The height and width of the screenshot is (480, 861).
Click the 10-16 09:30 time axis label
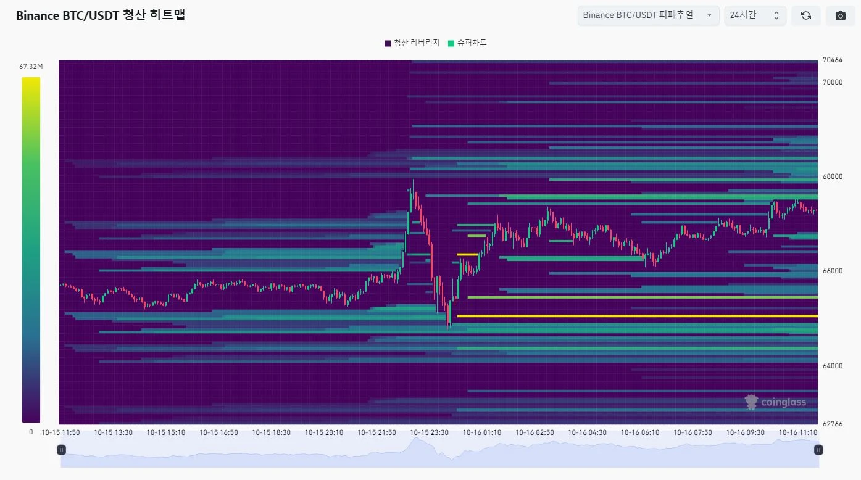tap(745, 432)
